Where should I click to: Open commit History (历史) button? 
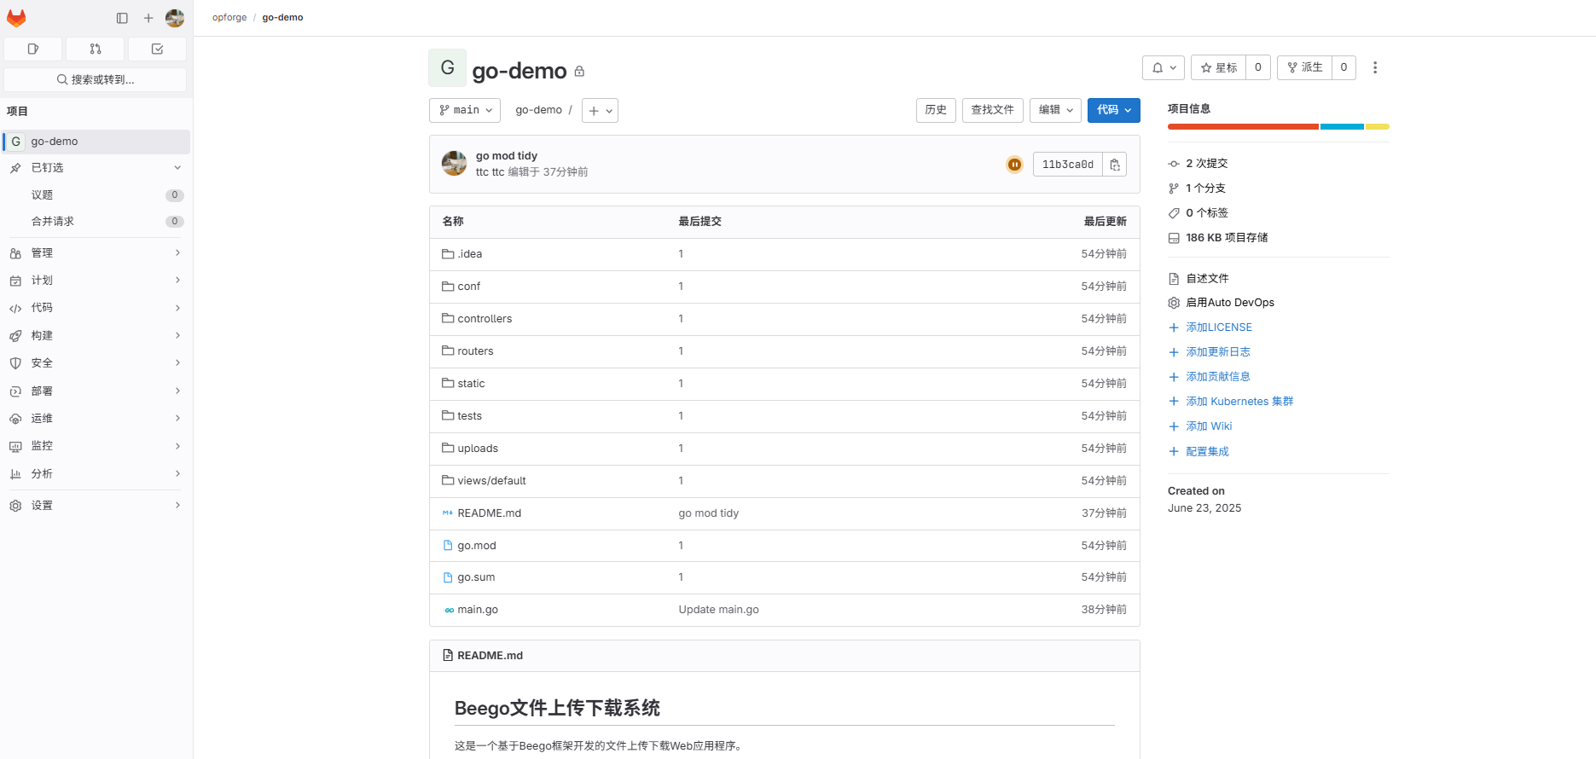[x=936, y=110]
